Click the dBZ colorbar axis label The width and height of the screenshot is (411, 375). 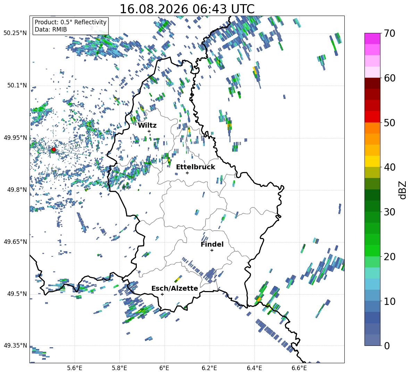pyautogui.click(x=403, y=190)
